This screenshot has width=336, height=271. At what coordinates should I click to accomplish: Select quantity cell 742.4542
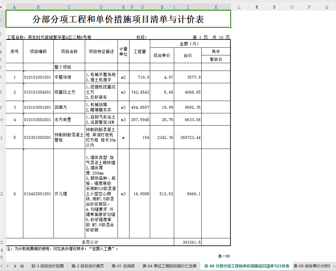[x=140, y=92]
